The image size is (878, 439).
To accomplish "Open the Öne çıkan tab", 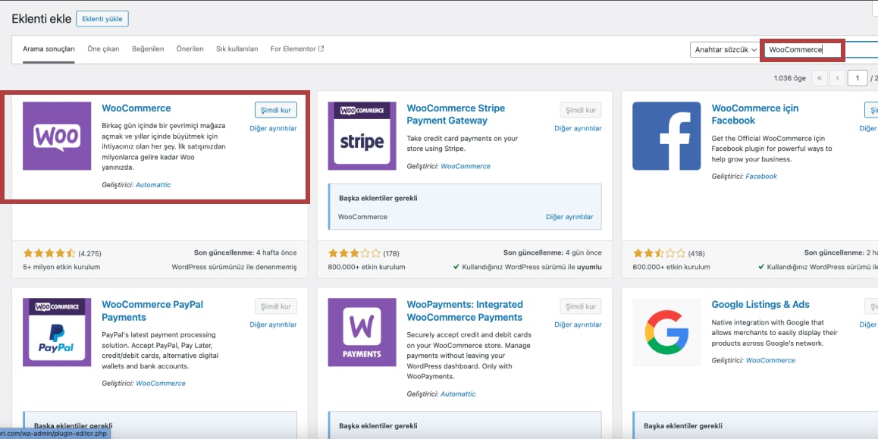I will click(104, 49).
